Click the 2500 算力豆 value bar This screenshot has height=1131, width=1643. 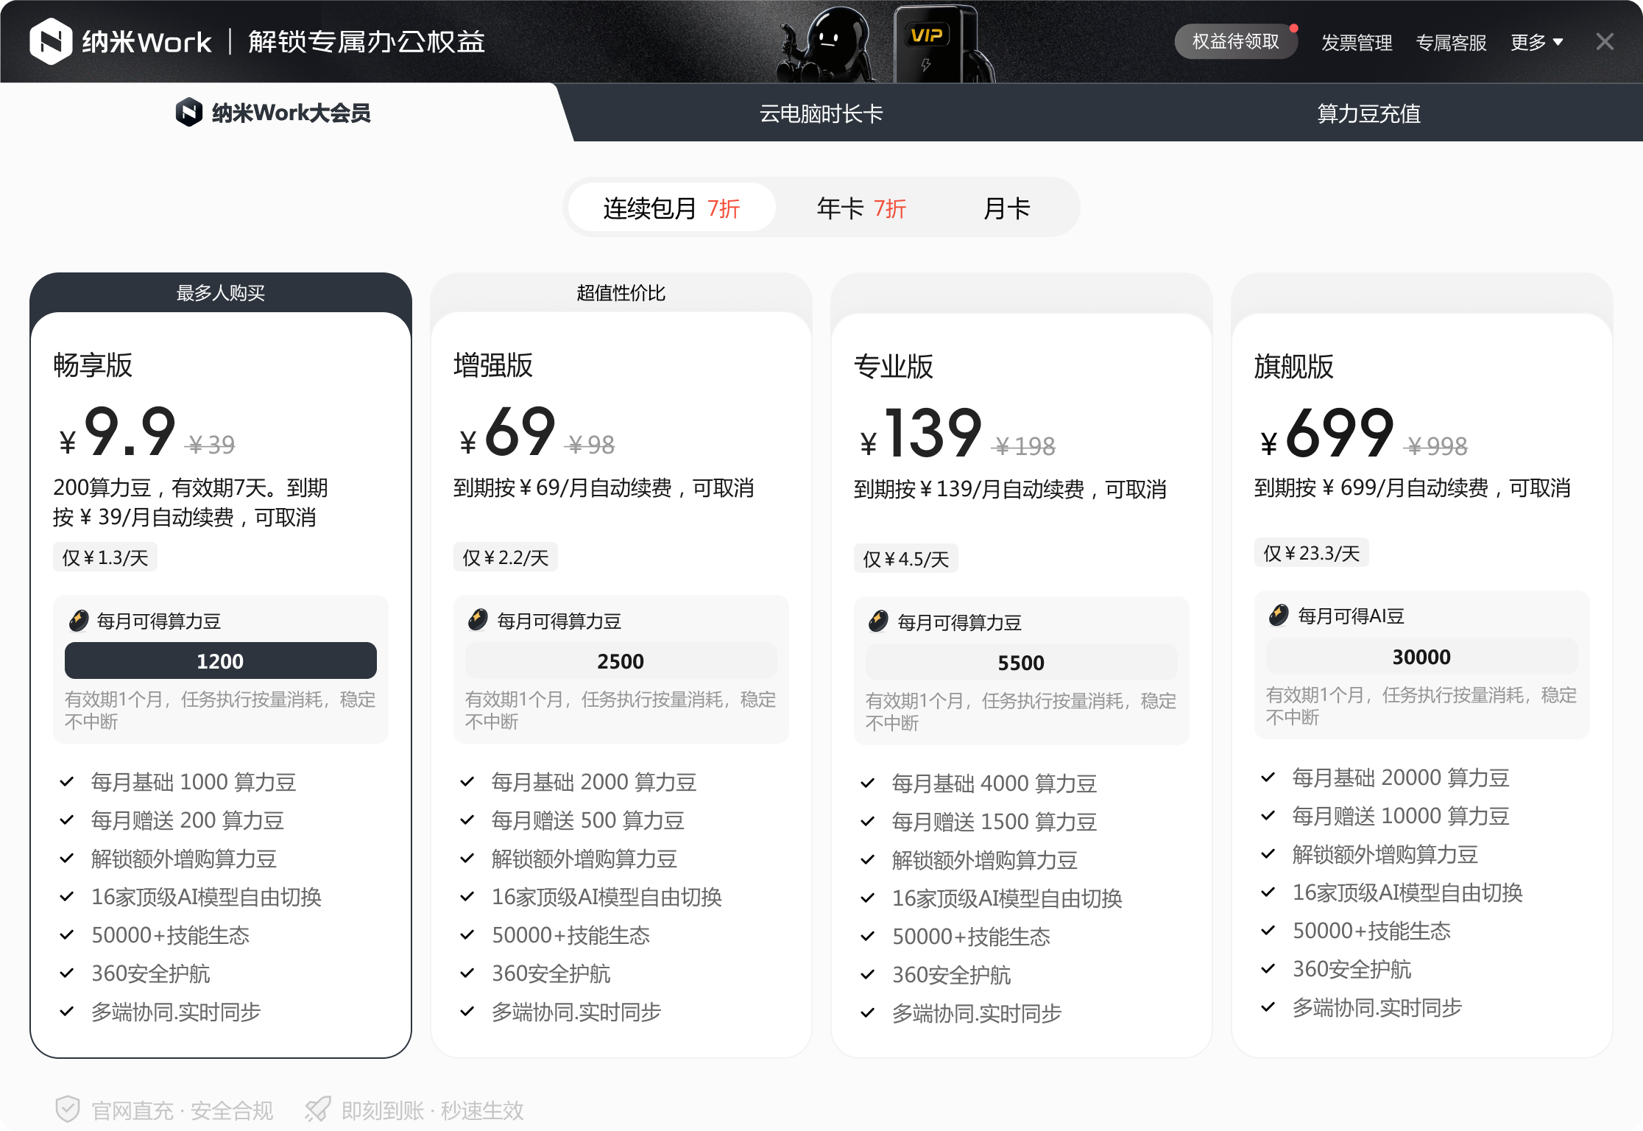pos(621,660)
